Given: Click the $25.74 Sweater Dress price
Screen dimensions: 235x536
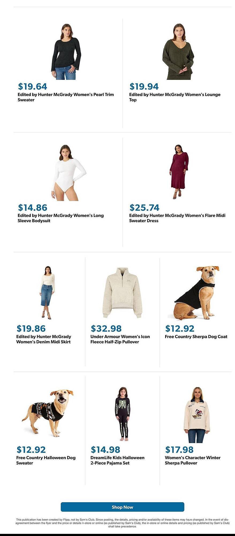Looking at the screenshot, I should (x=145, y=207).
